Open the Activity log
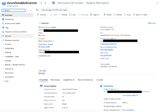The width and height of the screenshot is (165, 112). pyautogui.click(x=9, y=19)
